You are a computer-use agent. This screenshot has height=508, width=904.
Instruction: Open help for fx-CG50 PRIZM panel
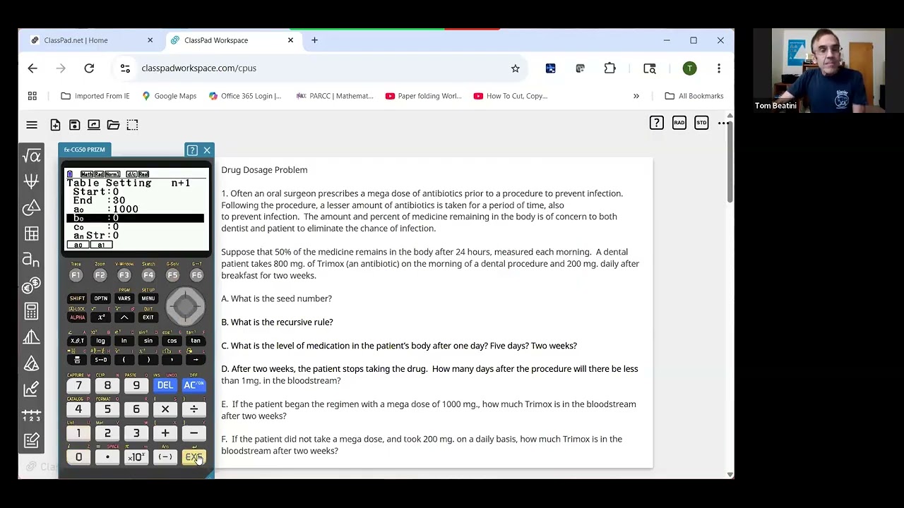point(192,150)
